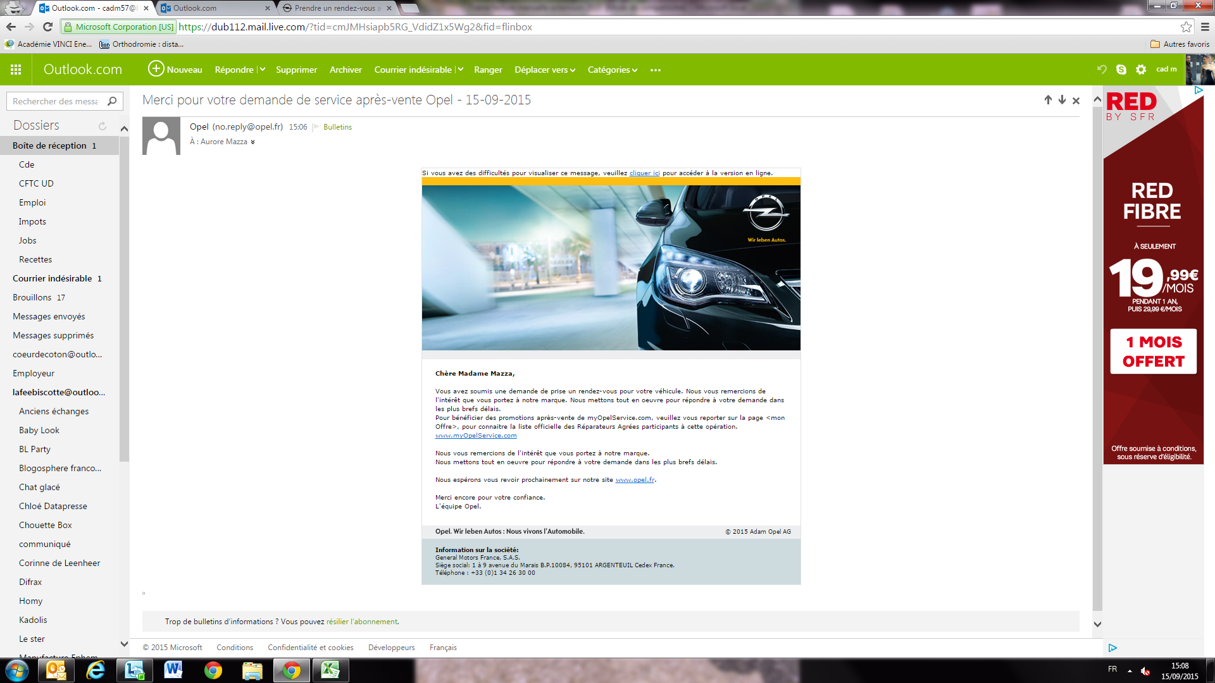Open the Skype icon in header
The width and height of the screenshot is (1215, 683).
coord(1121,70)
